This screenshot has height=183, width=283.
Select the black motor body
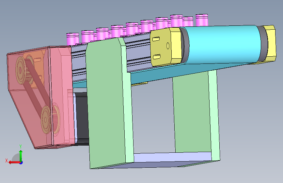coord(82,119)
